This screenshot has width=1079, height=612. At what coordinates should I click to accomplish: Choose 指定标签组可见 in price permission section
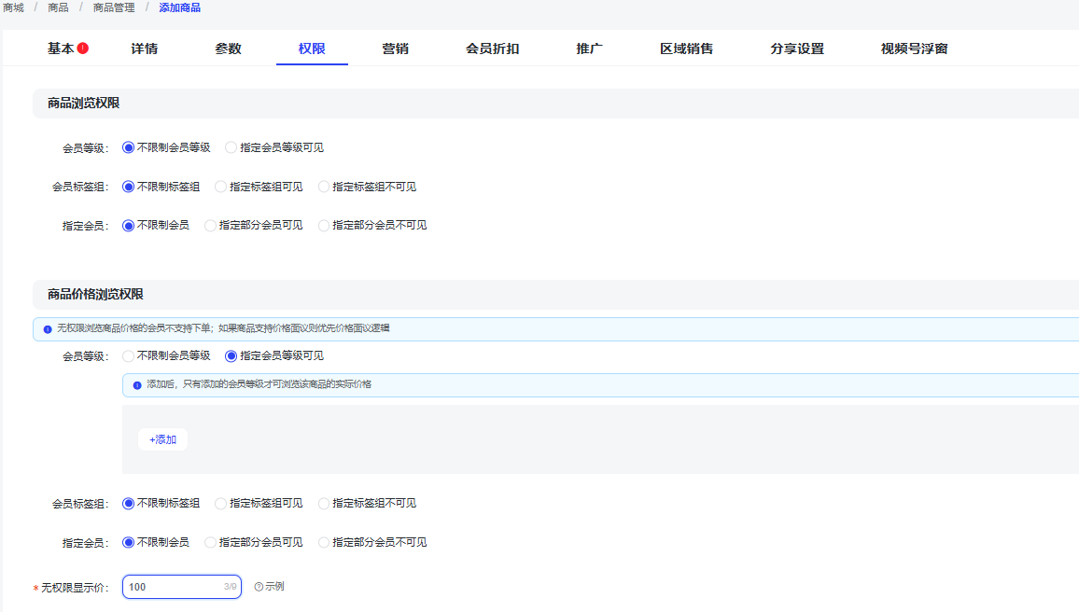click(x=221, y=503)
